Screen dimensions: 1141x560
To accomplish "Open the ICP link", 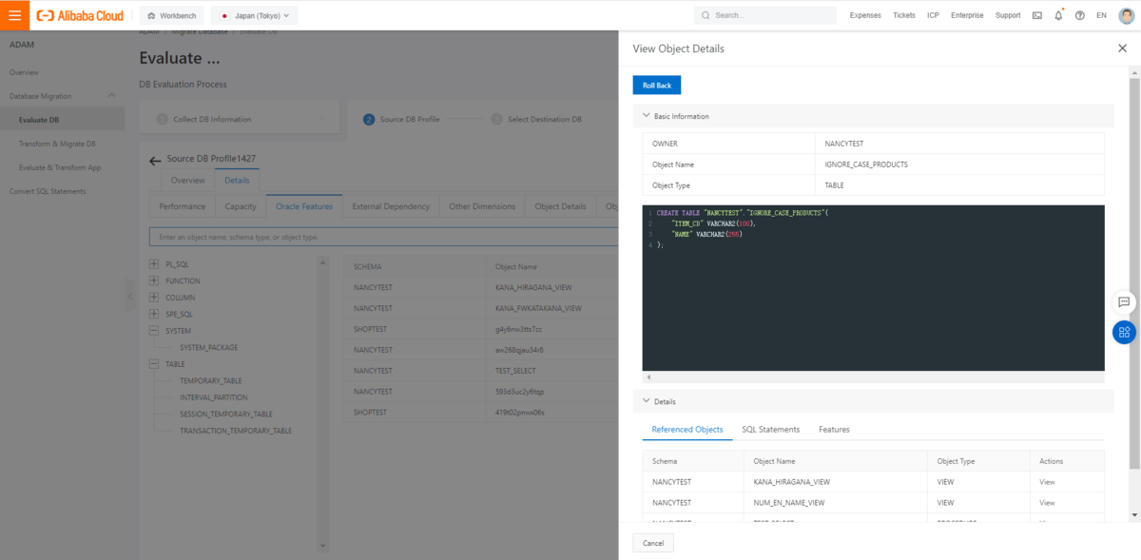I will [933, 15].
